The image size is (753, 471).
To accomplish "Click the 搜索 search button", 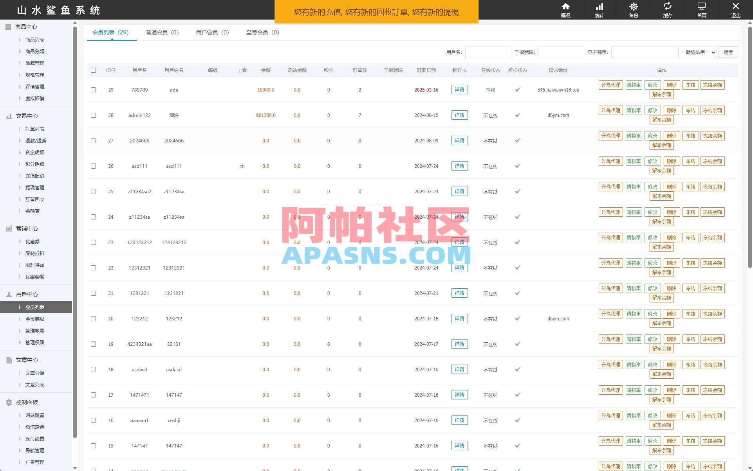I will (728, 52).
